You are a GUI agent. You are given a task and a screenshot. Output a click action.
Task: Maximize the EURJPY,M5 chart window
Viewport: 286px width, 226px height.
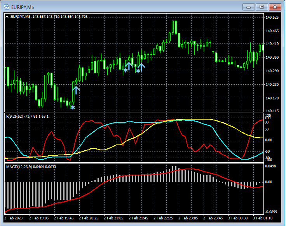click(x=262, y=7)
